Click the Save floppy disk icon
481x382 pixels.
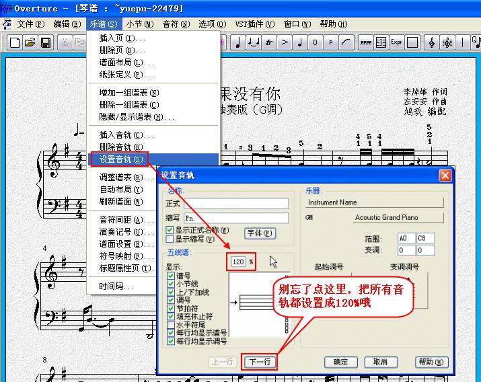tap(46, 42)
